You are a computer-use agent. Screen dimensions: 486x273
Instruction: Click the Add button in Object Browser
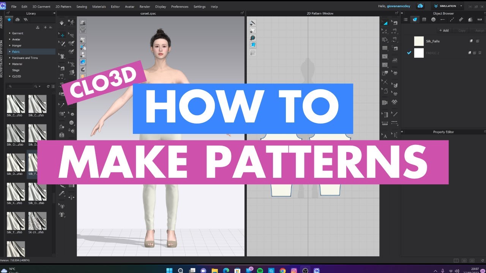coord(444,30)
